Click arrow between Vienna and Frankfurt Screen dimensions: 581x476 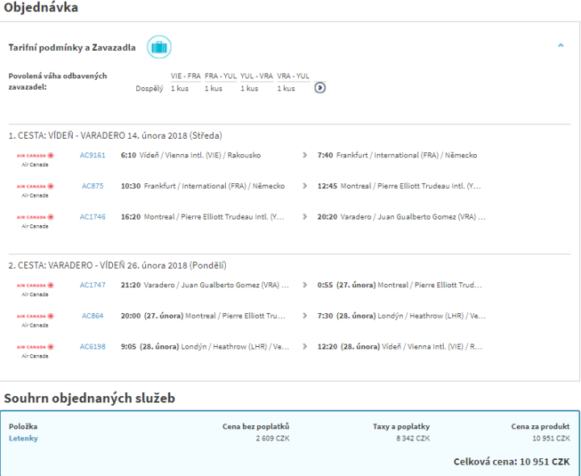click(x=304, y=155)
